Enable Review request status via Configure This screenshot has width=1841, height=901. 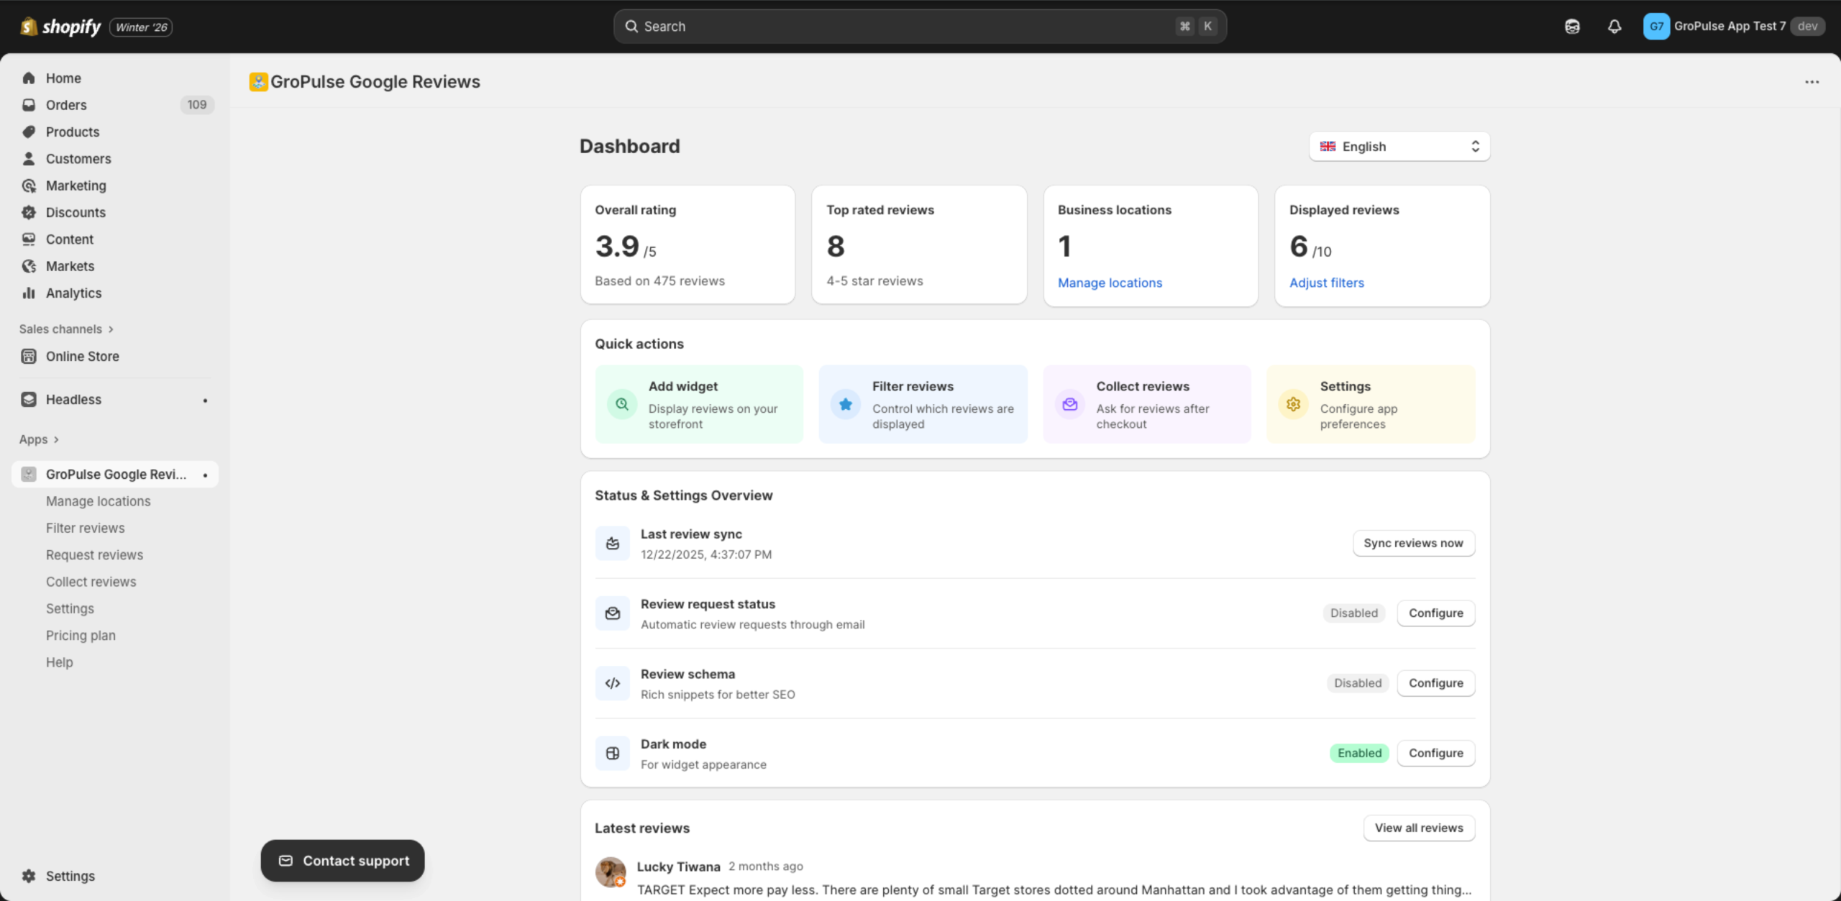1435,613
